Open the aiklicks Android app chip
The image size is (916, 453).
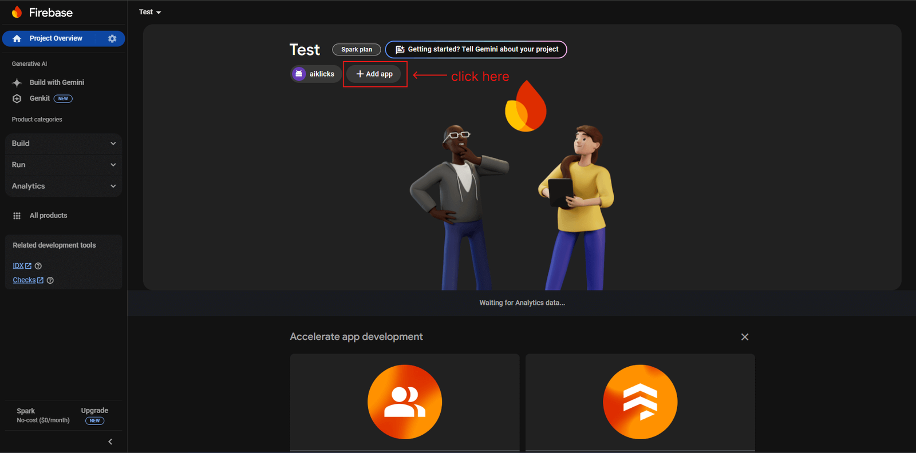tap(315, 74)
